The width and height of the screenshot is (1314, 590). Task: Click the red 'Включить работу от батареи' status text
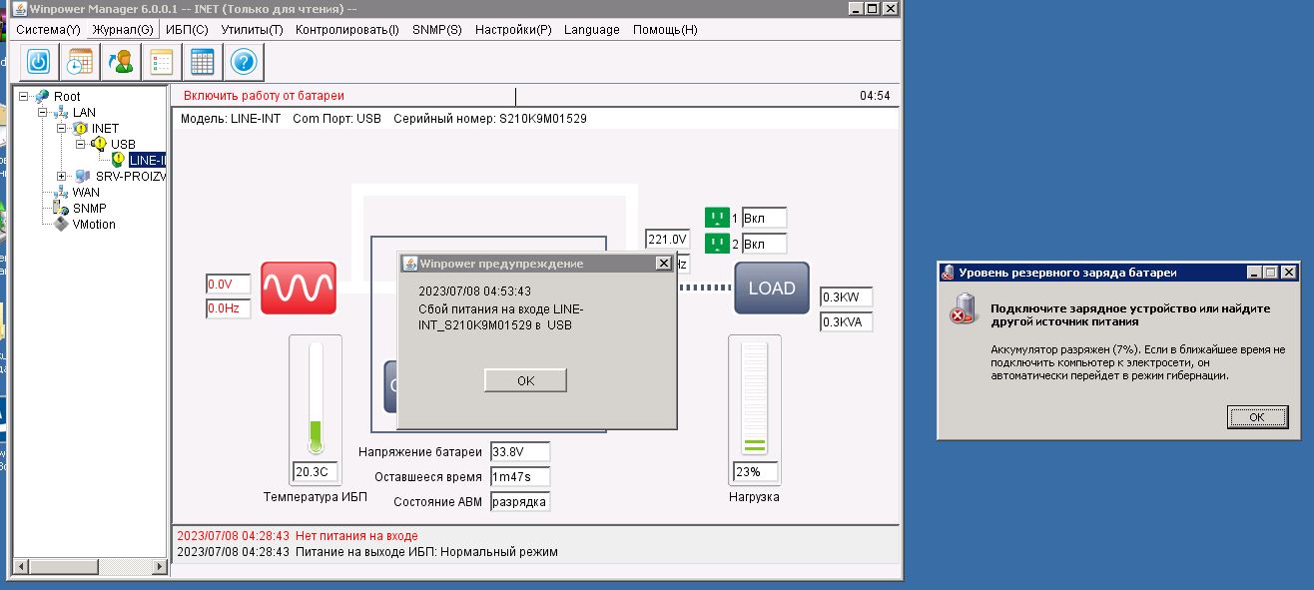click(x=264, y=96)
